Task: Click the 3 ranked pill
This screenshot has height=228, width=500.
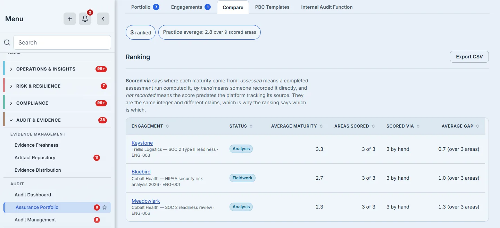Action: tap(141, 32)
